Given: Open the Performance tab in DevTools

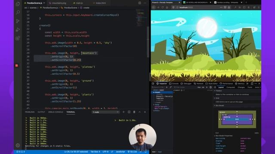Looking at the screenshot, I should point(226,84).
